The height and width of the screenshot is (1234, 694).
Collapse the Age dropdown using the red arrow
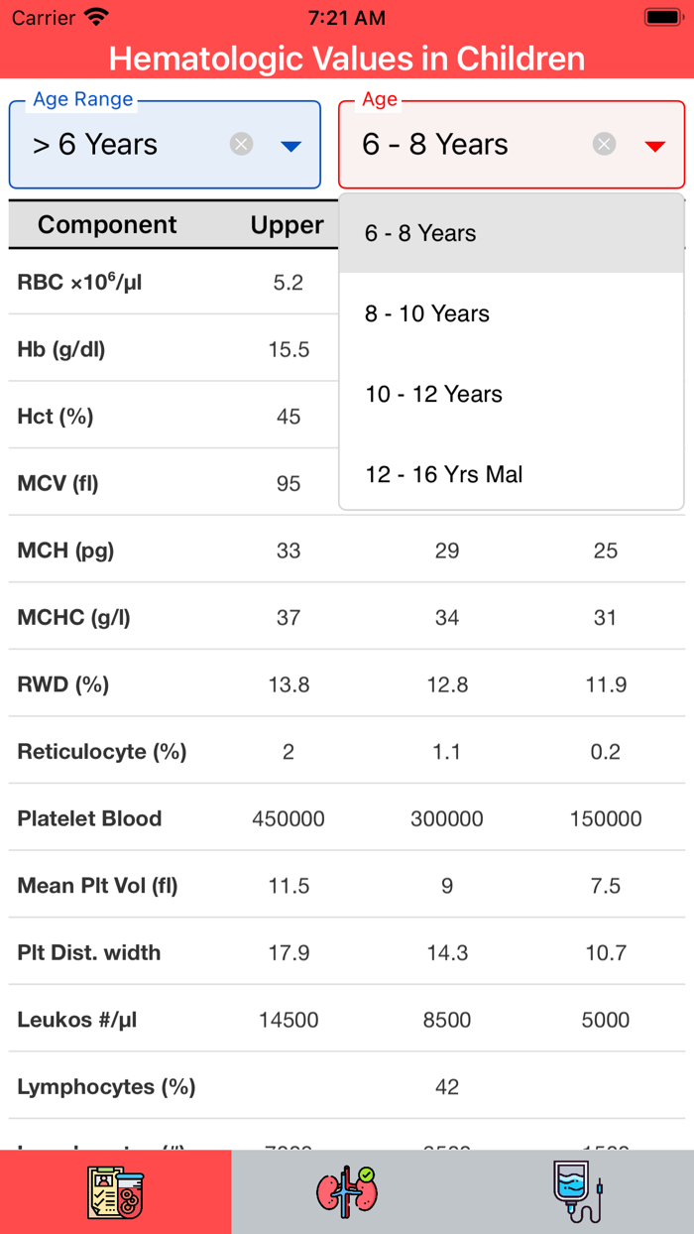654,145
